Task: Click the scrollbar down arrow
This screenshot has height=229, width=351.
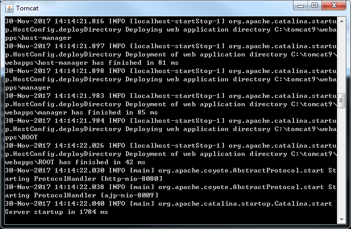Action: [x=342, y=219]
